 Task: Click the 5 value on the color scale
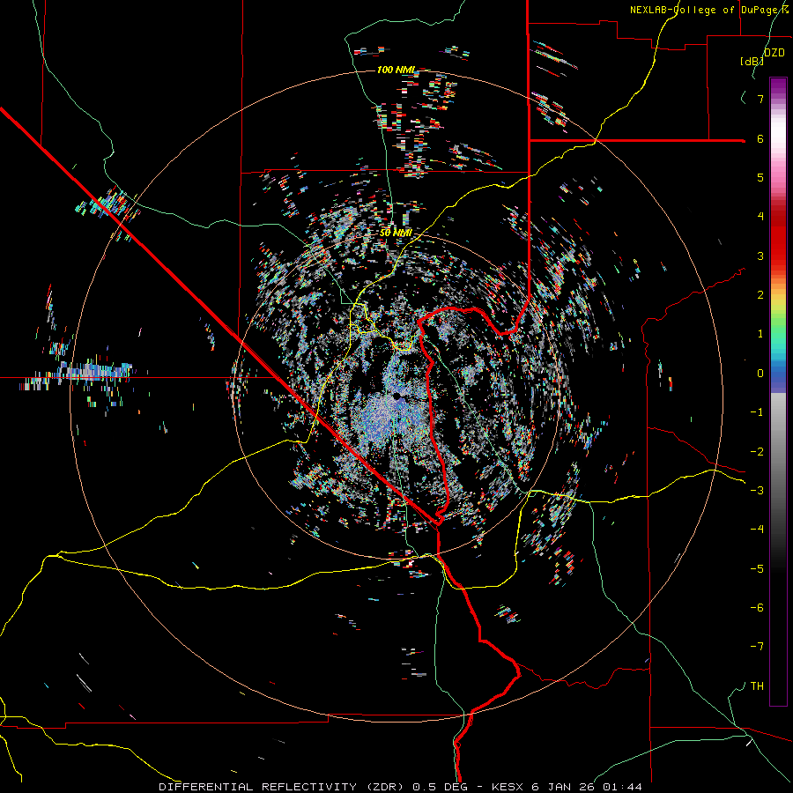point(760,177)
